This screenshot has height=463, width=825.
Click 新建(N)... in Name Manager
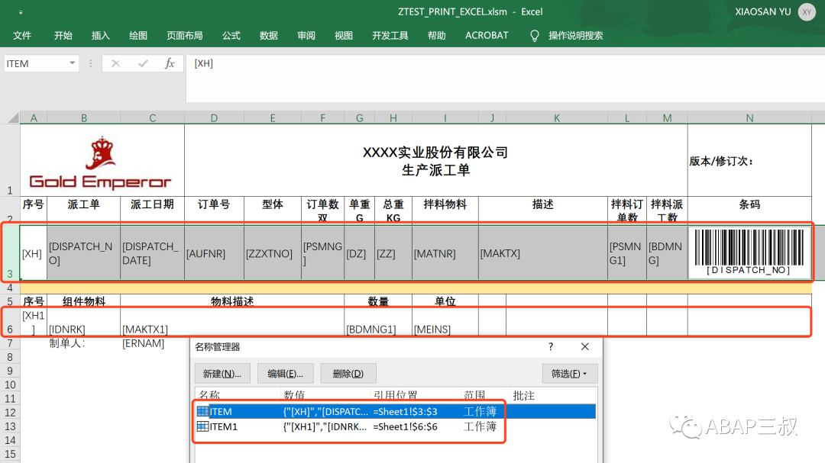[222, 374]
